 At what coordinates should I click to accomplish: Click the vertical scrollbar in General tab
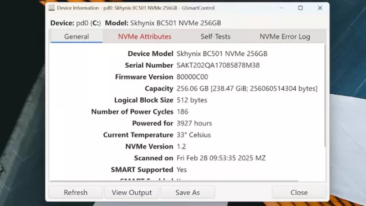click(x=325, y=95)
